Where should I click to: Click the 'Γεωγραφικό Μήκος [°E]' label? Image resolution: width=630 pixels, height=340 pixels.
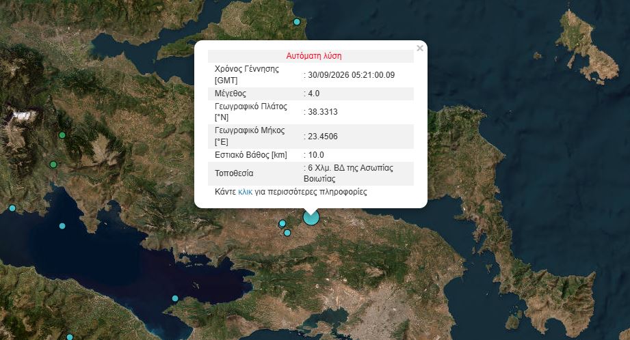pyautogui.click(x=250, y=136)
